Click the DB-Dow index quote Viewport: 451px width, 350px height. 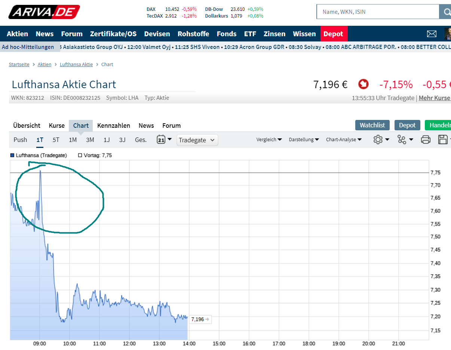coord(234,9)
